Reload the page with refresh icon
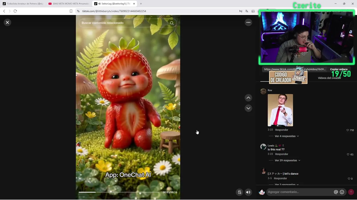357x200 pixels. pyautogui.click(x=15, y=11)
